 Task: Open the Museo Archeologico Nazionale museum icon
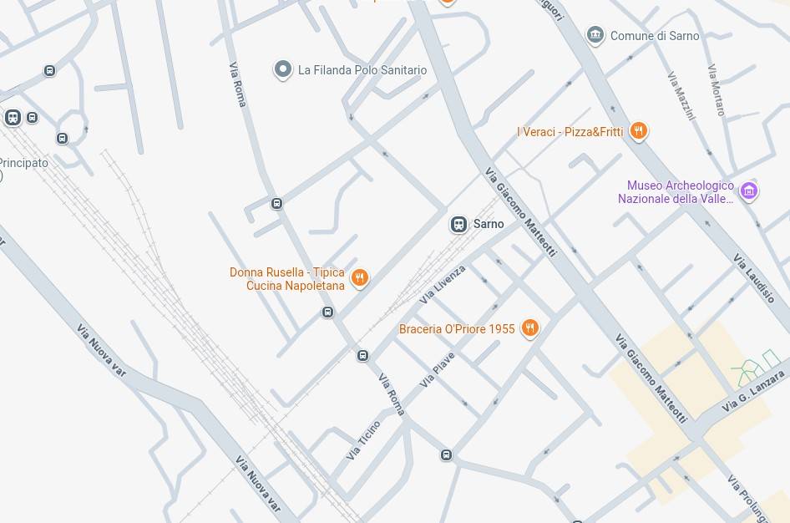(749, 191)
